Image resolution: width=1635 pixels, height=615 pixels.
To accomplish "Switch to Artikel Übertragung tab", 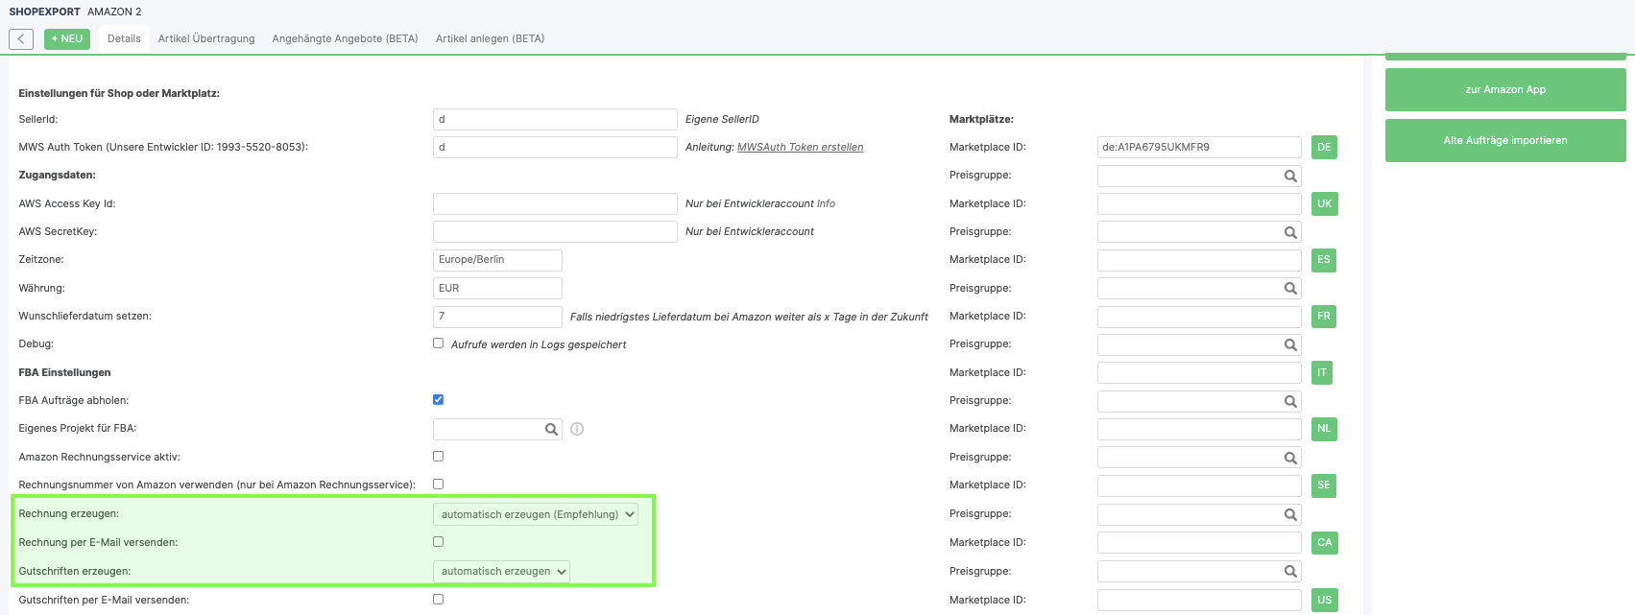I will point(206,39).
